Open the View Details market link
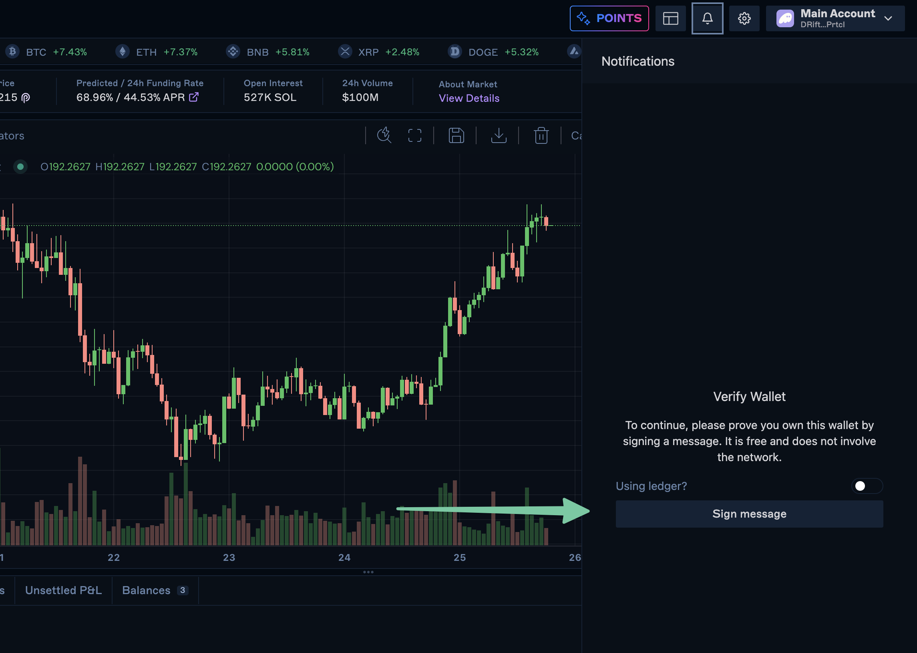The height and width of the screenshot is (653, 917). tap(469, 98)
